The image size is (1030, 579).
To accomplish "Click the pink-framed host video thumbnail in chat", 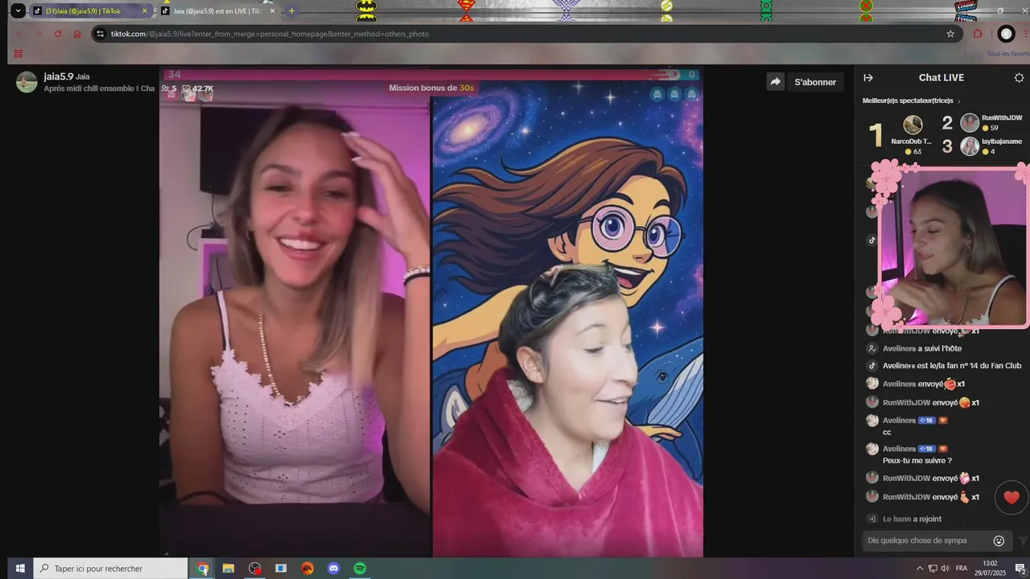I will 953,246.
